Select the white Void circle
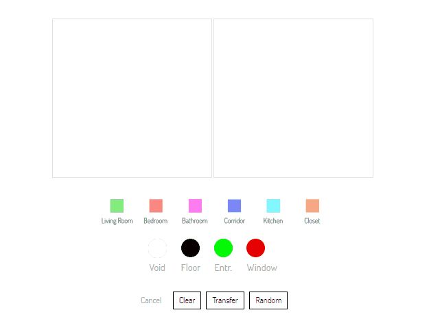Screen dimensions: 429x332 (x=157, y=248)
